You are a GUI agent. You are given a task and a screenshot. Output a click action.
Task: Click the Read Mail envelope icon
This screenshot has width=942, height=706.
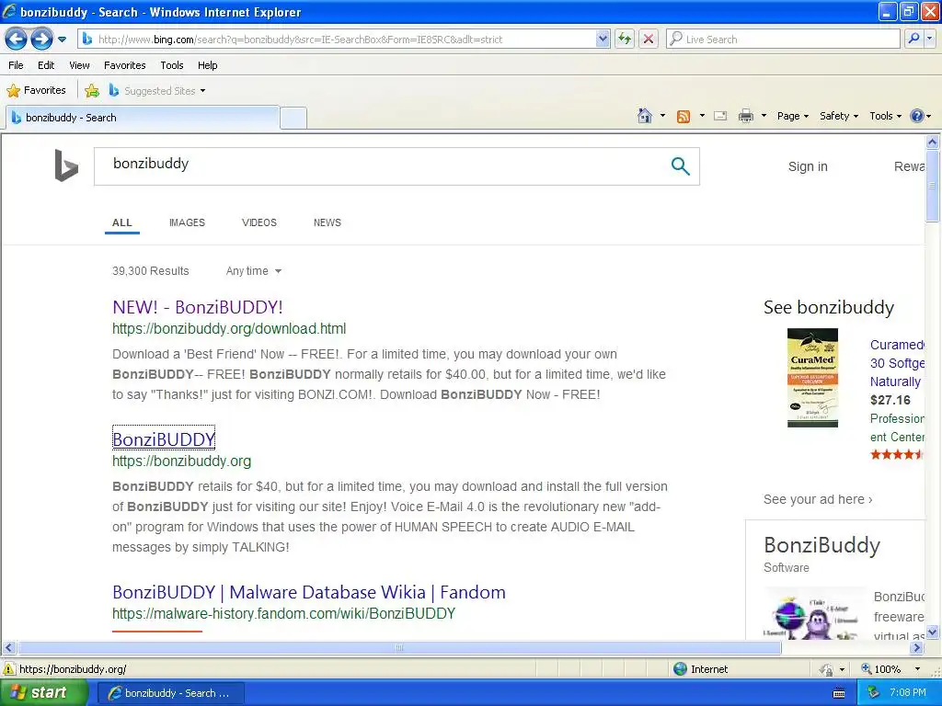tap(720, 116)
